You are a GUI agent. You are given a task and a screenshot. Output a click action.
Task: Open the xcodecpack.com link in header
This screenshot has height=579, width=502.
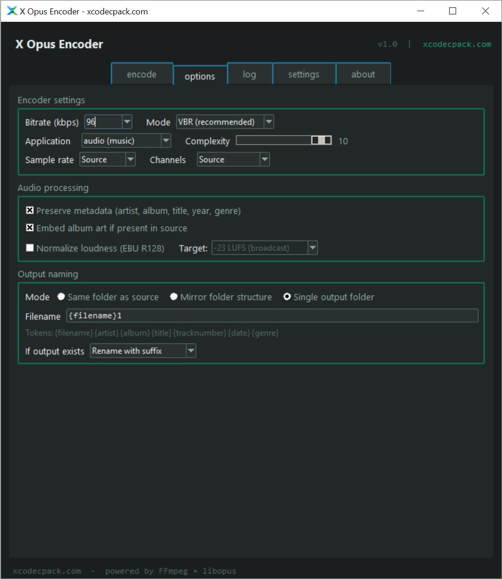pyautogui.click(x=457, y=44)
